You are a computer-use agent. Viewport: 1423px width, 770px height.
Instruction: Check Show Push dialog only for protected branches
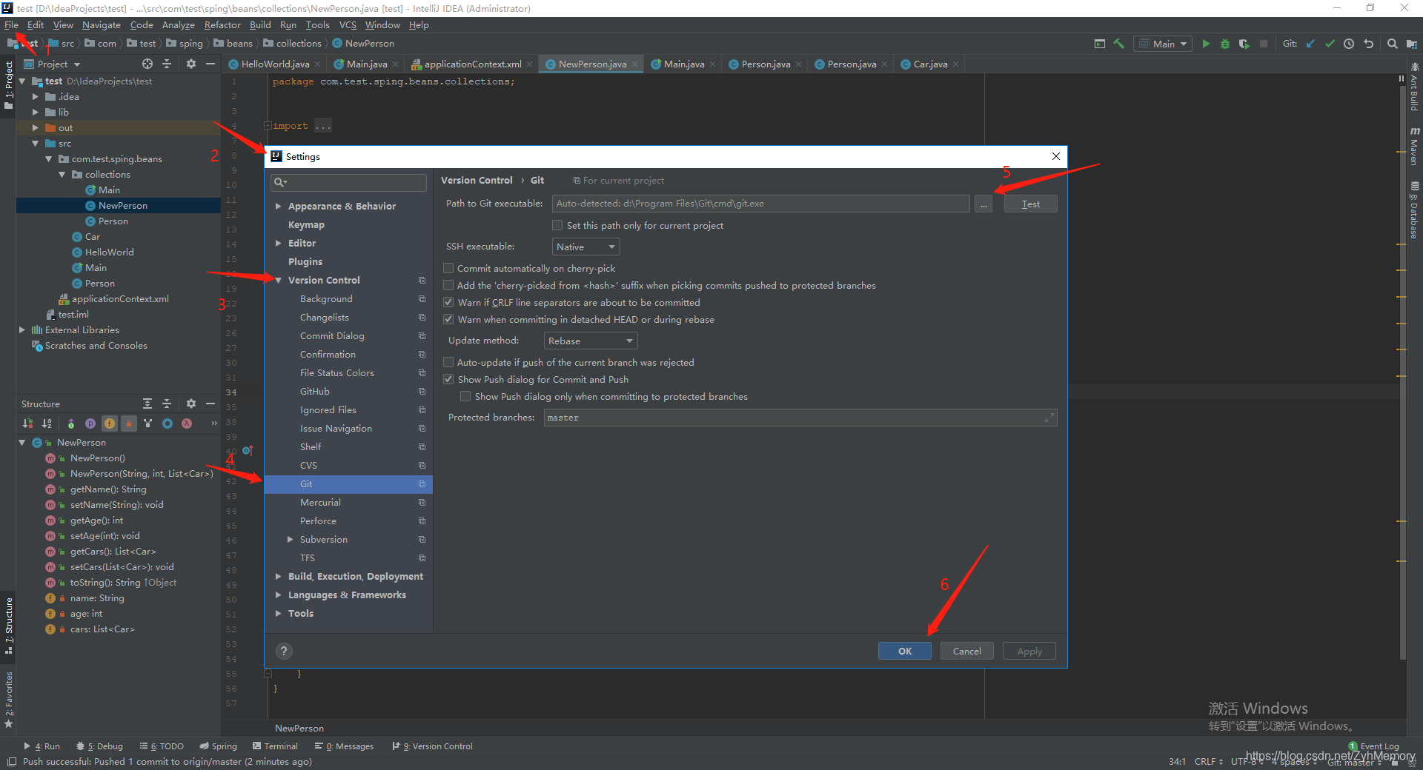coord(465,396)
